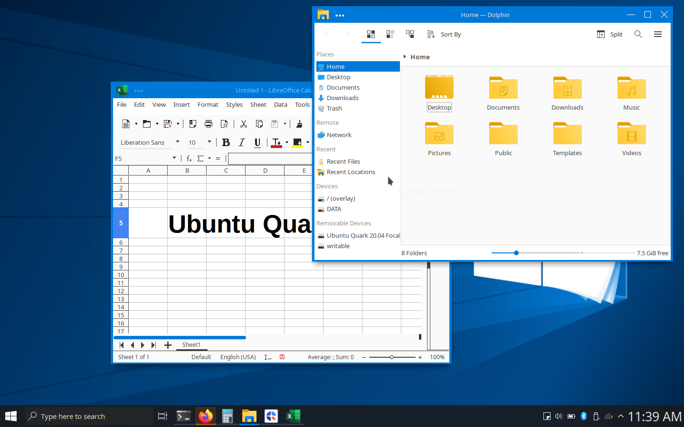The height and width of the screenshot is (427, 684).
Task: Click the Dolphin search magnifier icon
Action: click(x=638, y=34)
